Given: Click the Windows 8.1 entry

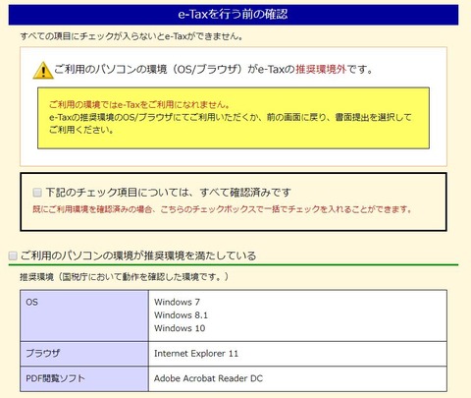Looking at the screenshot, I should pyautogui.click(x=181, y=315).
